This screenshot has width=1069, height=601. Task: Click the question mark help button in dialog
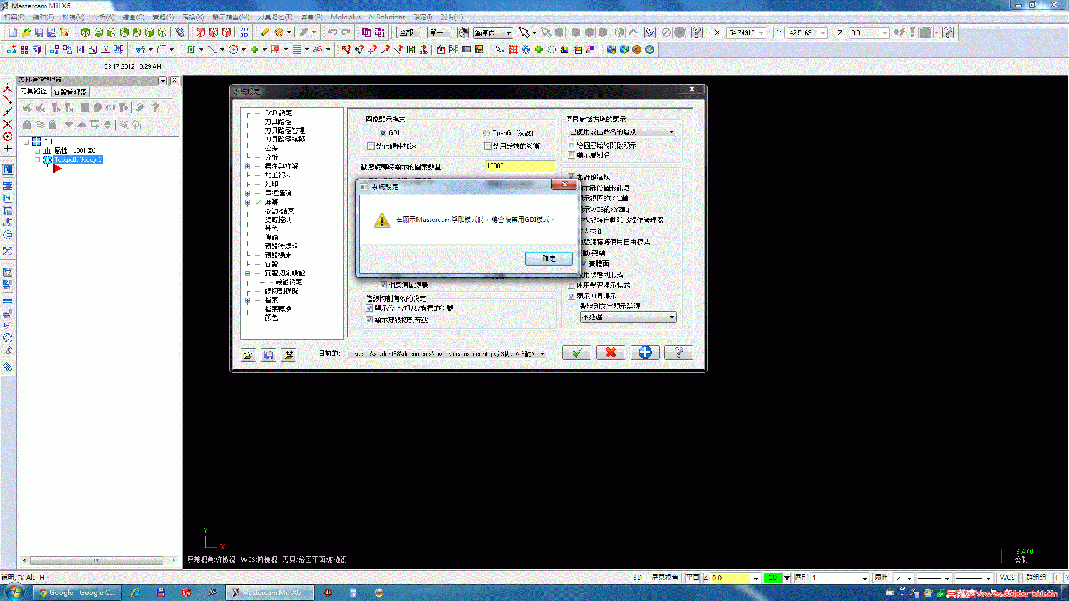tap(678, 353)
